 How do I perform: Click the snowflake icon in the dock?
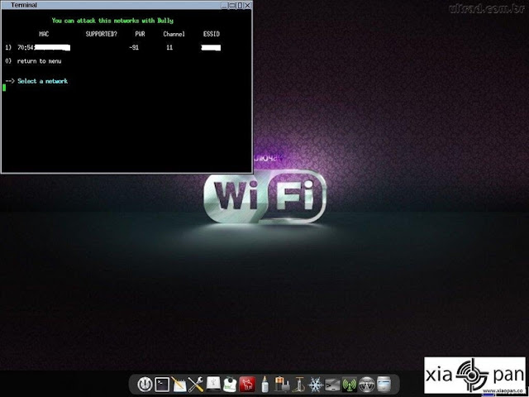pyautogui.click(x=316, y=384)
